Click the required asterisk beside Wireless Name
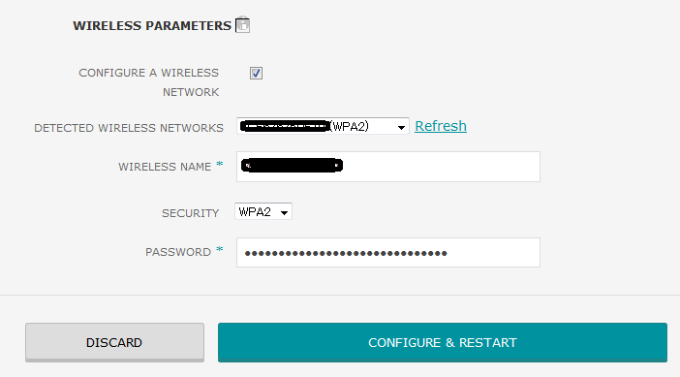Viewport: 680px width, 377px height. point(220,165)
